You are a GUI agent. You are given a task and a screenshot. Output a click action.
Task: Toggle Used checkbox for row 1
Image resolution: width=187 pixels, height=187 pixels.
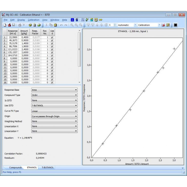click(52, 37)
